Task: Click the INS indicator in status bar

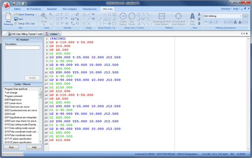Action: [232, 154]
